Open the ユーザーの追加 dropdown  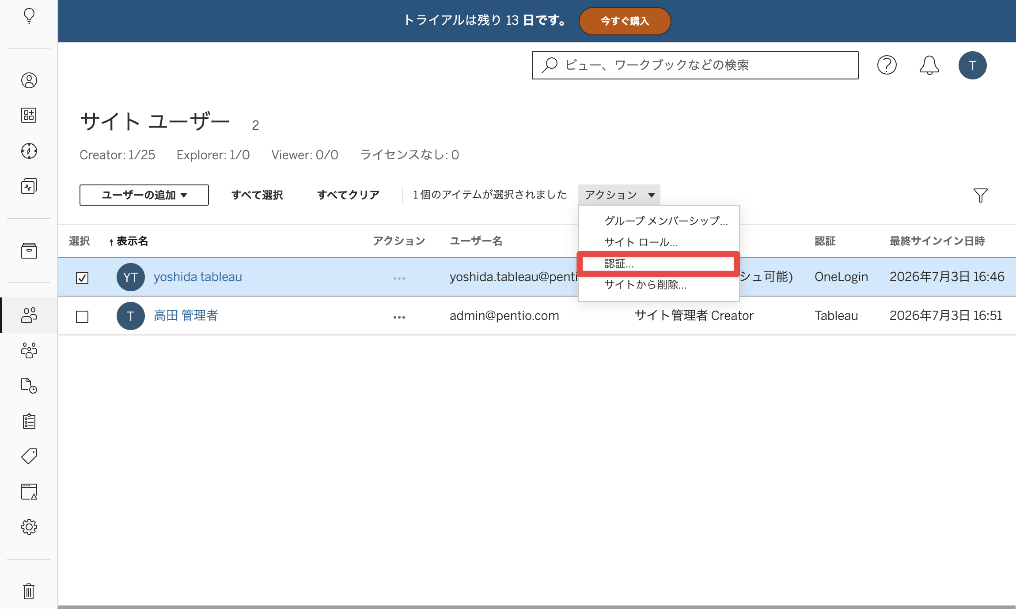[x=144, y=195]
